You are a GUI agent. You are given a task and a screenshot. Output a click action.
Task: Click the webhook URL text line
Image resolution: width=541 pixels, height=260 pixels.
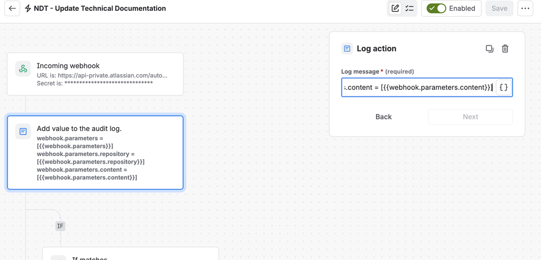click(x=102, y=75)
